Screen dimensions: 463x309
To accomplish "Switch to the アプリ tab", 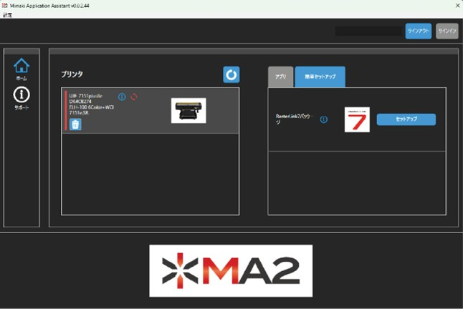I will point(280,77).
